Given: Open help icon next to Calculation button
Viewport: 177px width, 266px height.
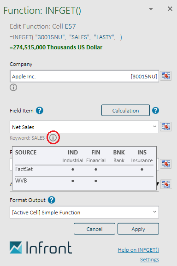Looking at the screenshot, I should [155, 111].
